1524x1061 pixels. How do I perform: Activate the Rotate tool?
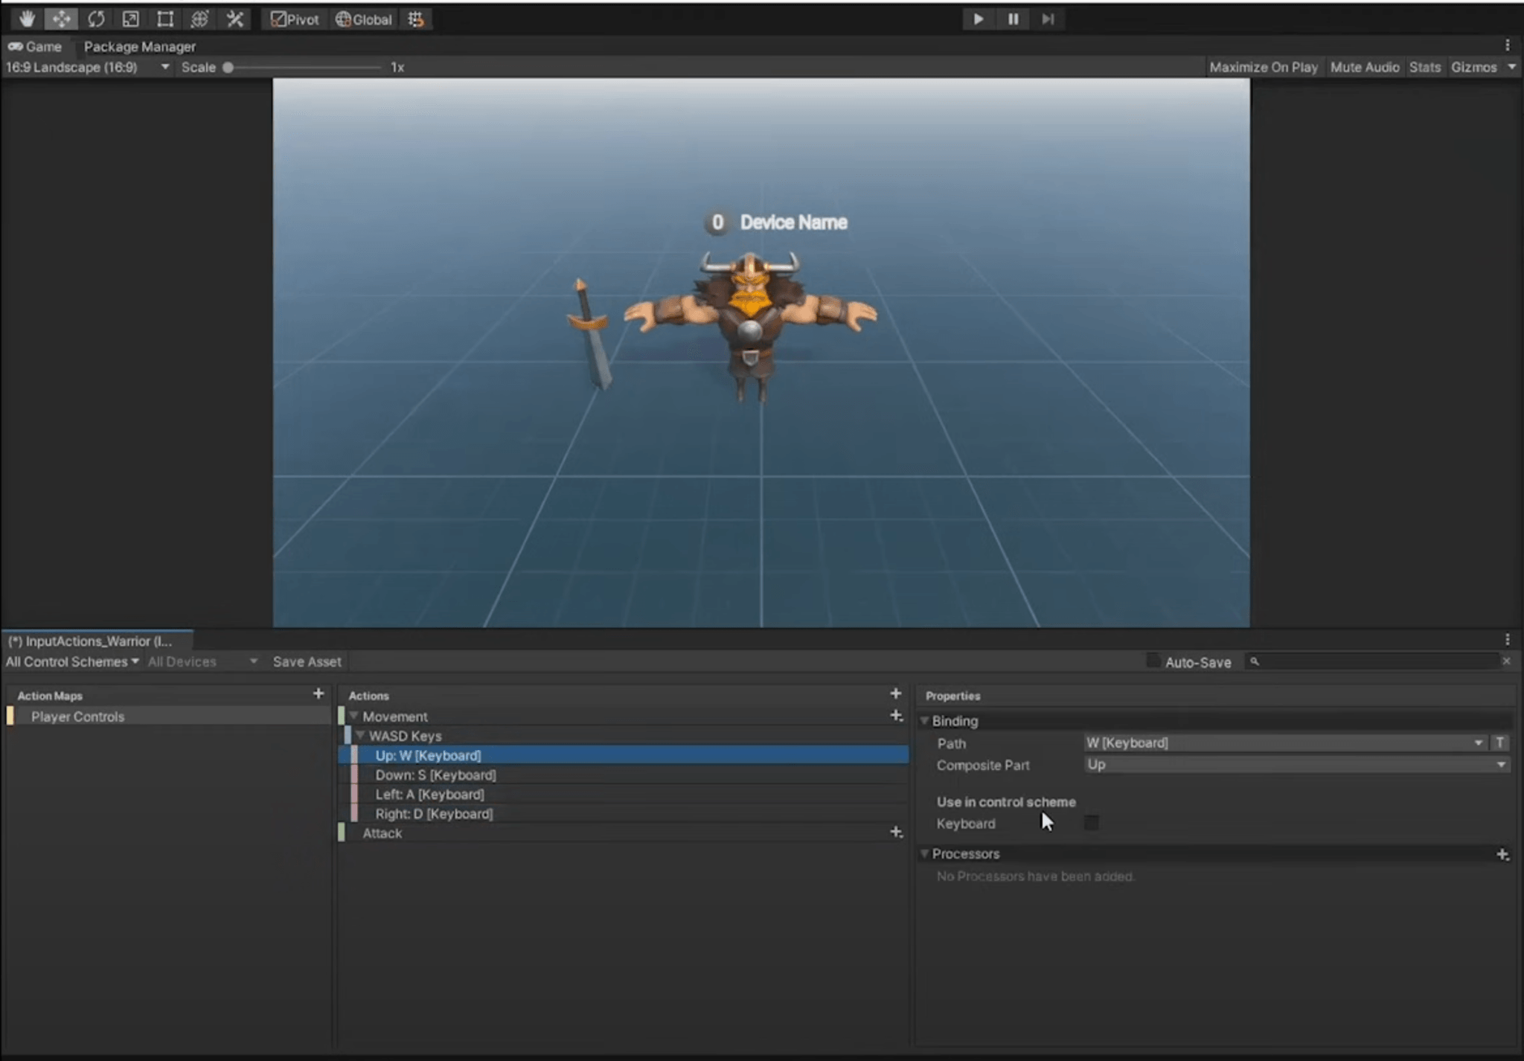[x=96, y=19]
